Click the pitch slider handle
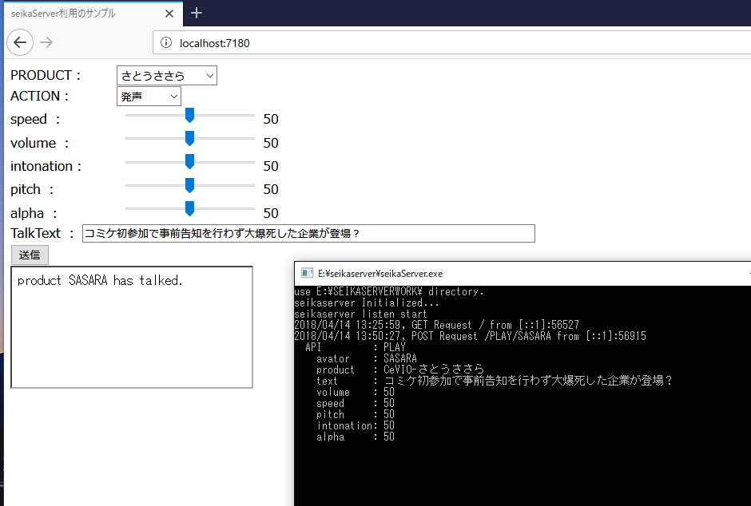This screenshot has width=751, height=506. coord(189,186)
